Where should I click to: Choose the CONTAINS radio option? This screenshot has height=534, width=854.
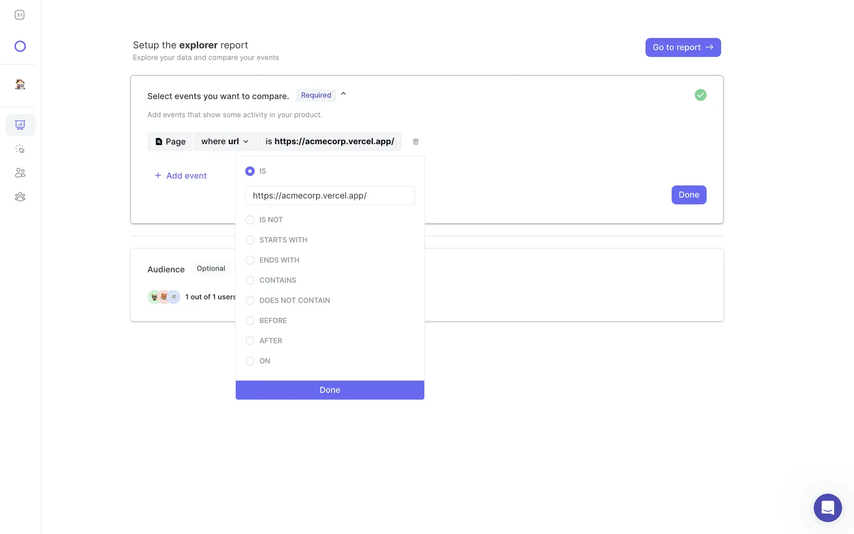tap(250, 280)
